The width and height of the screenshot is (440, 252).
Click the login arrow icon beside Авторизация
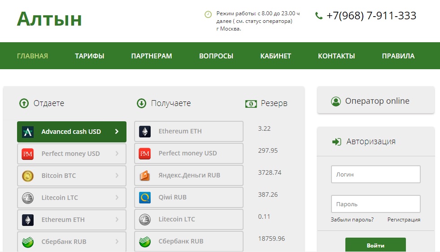tap(336, 141)
